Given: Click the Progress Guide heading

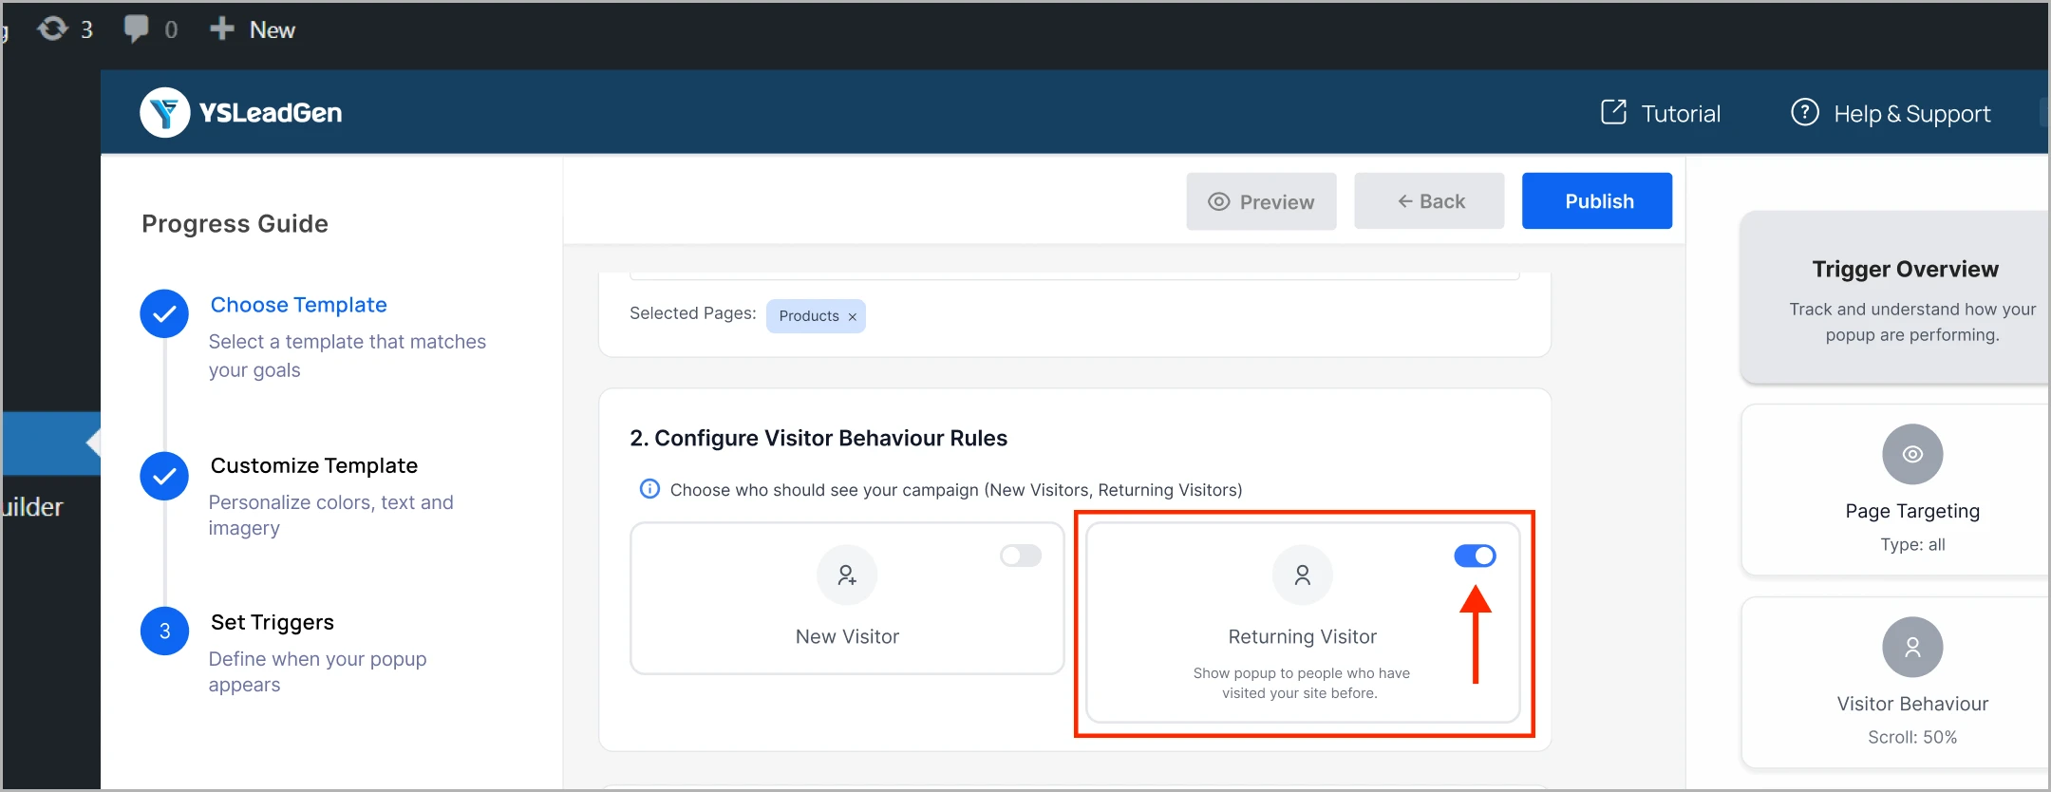Looking at the screenshot, I should pyautogui.click(x=235, y=224).
